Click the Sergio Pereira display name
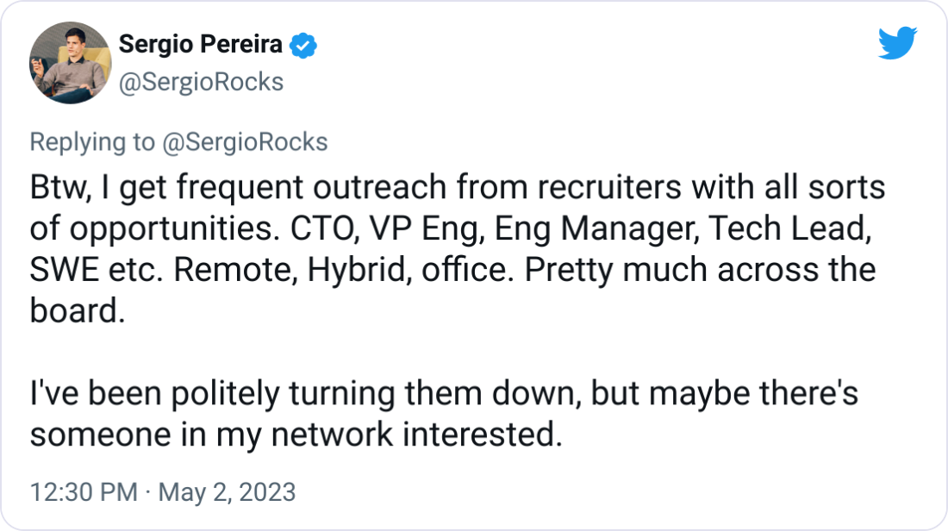This screenshot has width=948, height=531. point(200,45)
